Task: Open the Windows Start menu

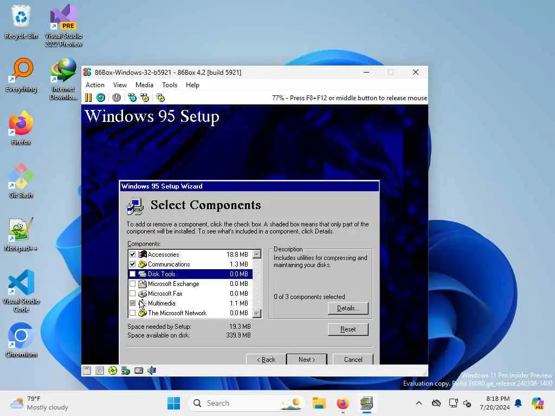Action: click(x=173, y=403)
